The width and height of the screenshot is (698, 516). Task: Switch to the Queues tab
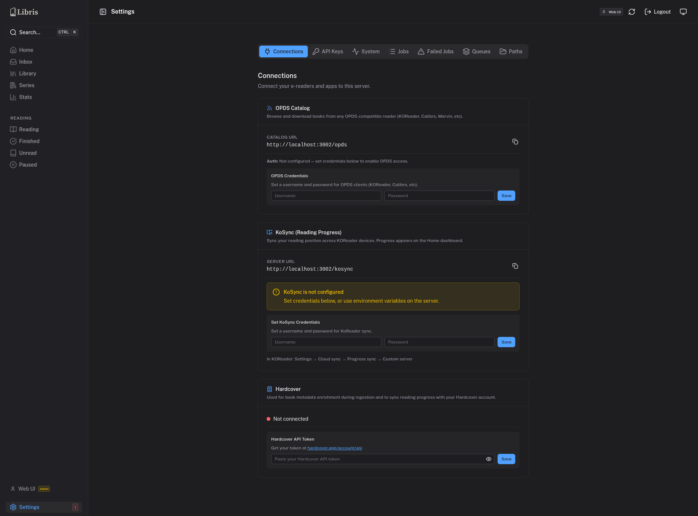point(477,51)
